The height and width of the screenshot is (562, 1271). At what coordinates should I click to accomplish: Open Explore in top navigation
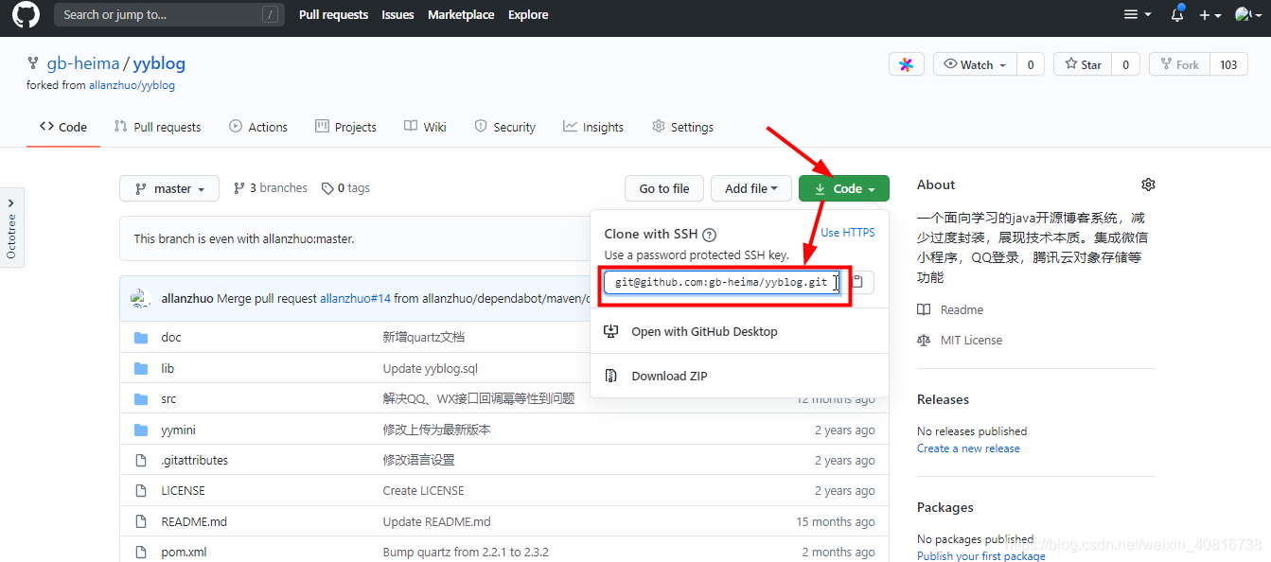528,14
